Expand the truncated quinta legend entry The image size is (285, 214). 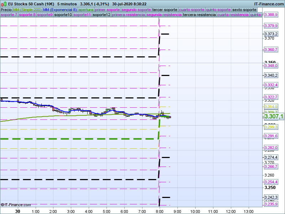click(255, 15)
